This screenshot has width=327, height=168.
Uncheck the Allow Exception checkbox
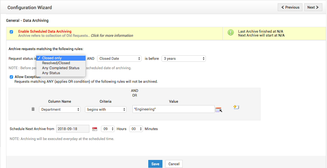coord(11,77)
